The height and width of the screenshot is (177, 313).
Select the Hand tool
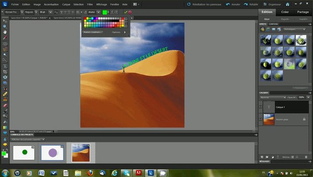pos(5,32)
